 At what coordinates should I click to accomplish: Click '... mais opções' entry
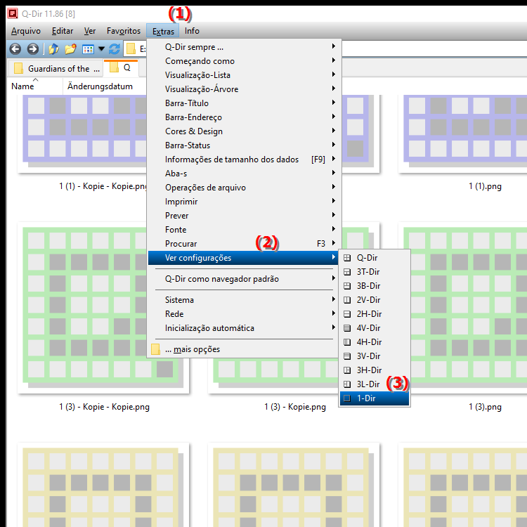coord(244,349)
